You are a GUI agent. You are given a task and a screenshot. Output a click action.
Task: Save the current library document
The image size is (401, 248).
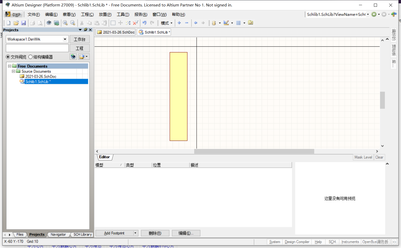23,23
